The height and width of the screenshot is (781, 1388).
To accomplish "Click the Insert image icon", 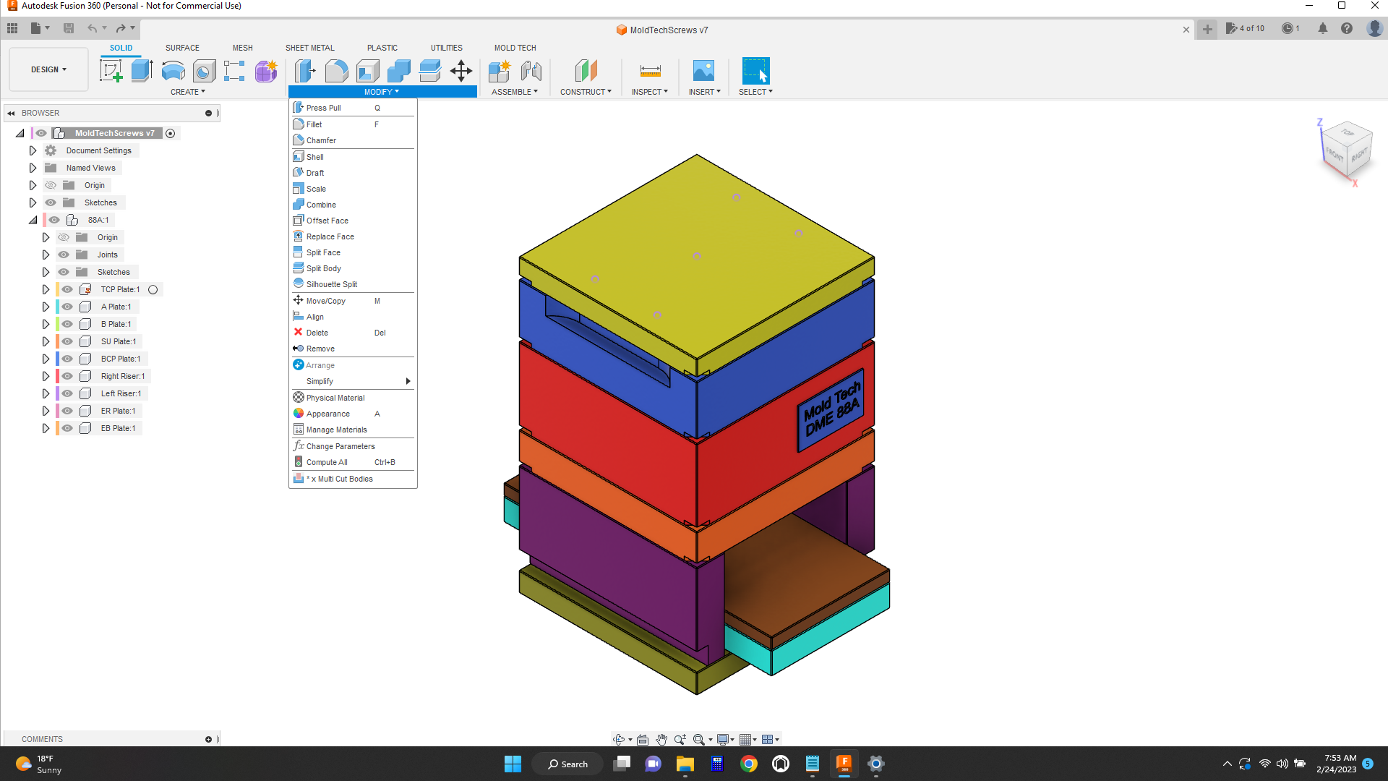I will pyautogui.click(x=703, y=71).
